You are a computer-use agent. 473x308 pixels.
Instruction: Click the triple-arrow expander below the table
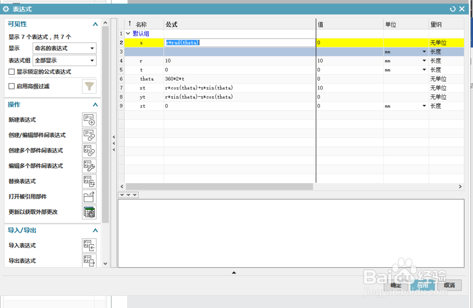(x=128, y=195)
